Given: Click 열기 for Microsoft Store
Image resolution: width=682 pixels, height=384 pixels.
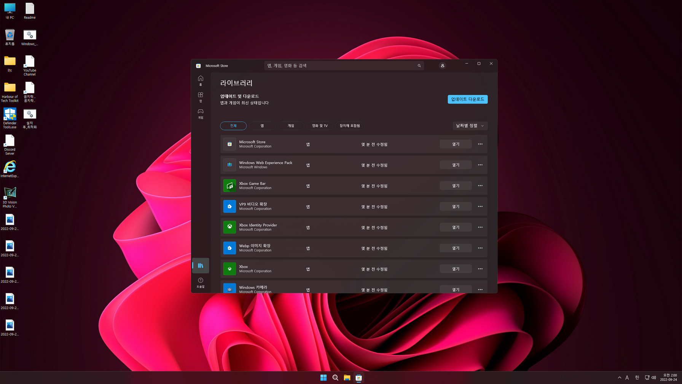Looking at the screenshot, I should 456,144.
